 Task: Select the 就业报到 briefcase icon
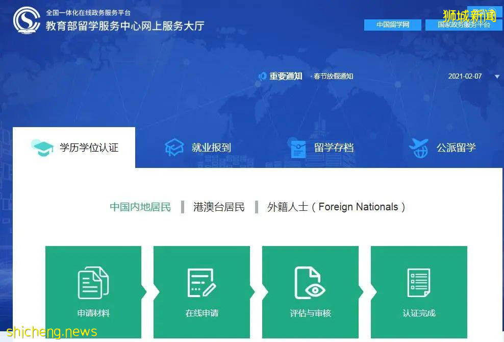(x=174, y=147)
